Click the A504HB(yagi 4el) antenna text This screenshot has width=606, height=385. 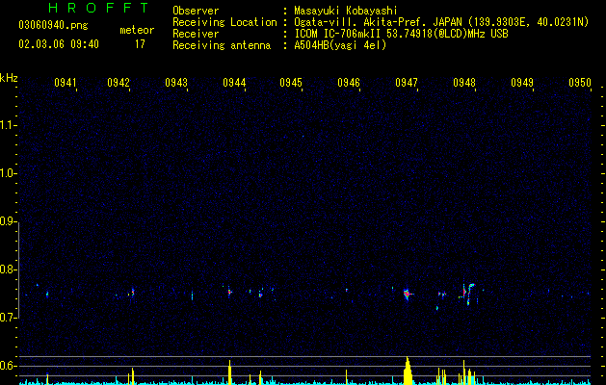click(340, 45)
